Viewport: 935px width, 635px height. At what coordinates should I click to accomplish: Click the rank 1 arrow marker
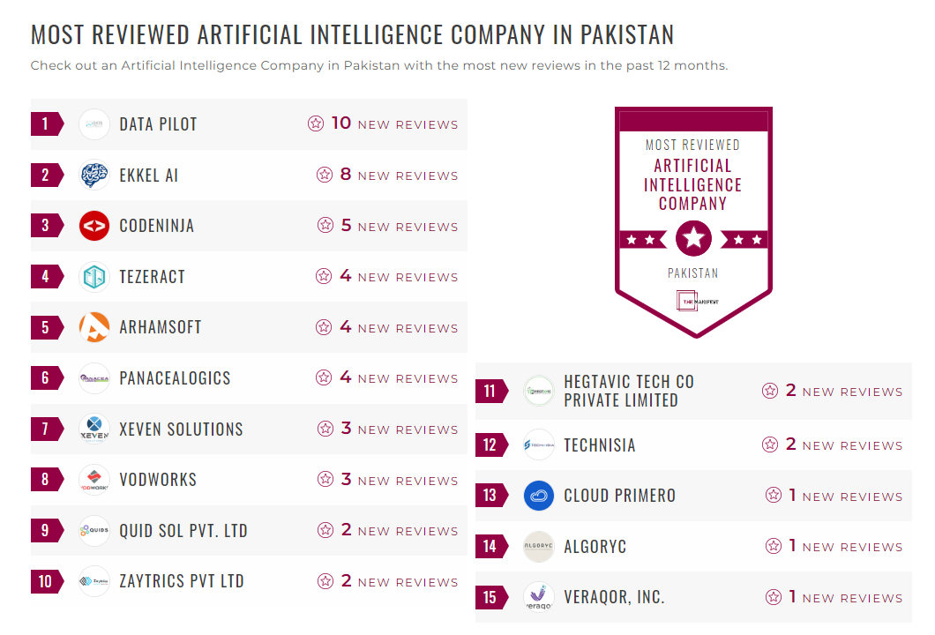46,124
